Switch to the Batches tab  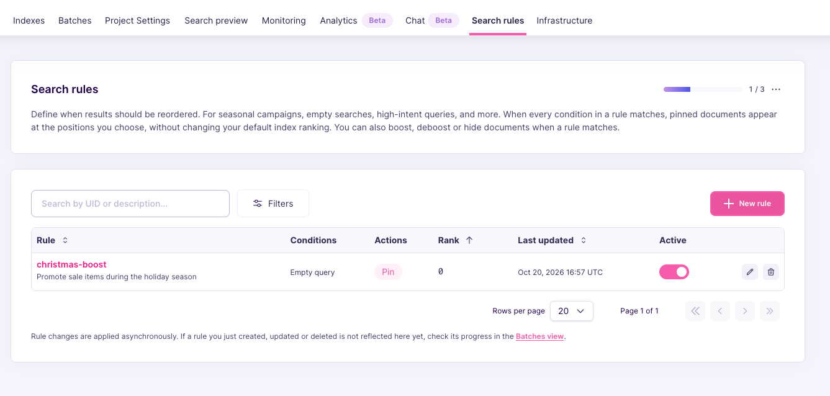75,20
